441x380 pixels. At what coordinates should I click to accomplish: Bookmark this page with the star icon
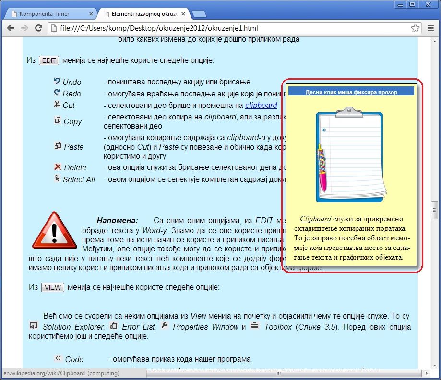click(416, 29)
